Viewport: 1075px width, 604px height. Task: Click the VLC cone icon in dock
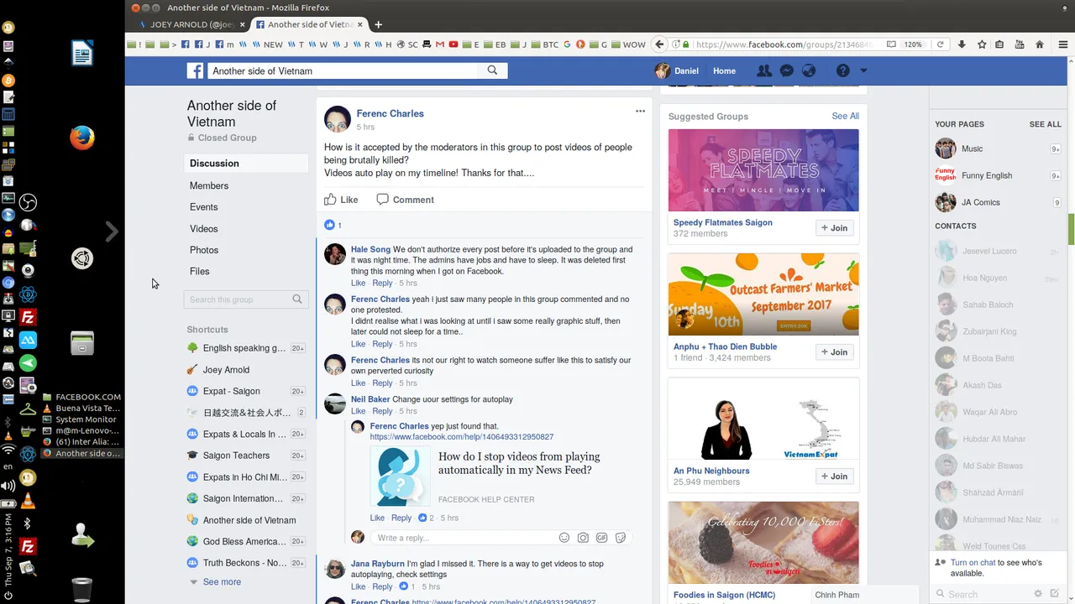click(28, 502)
